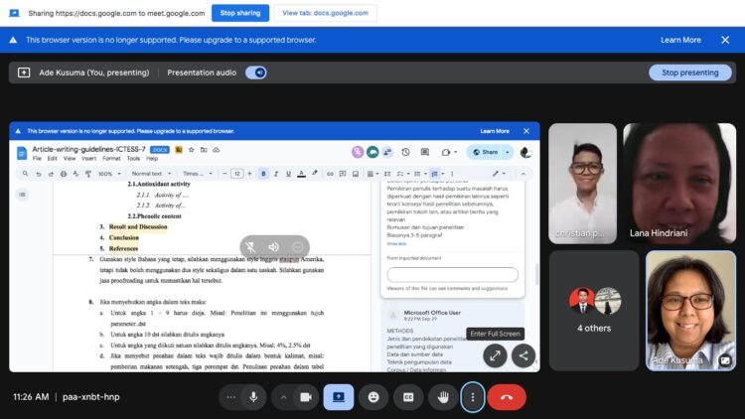Click the spell check icon

click(x=75, y=174)
